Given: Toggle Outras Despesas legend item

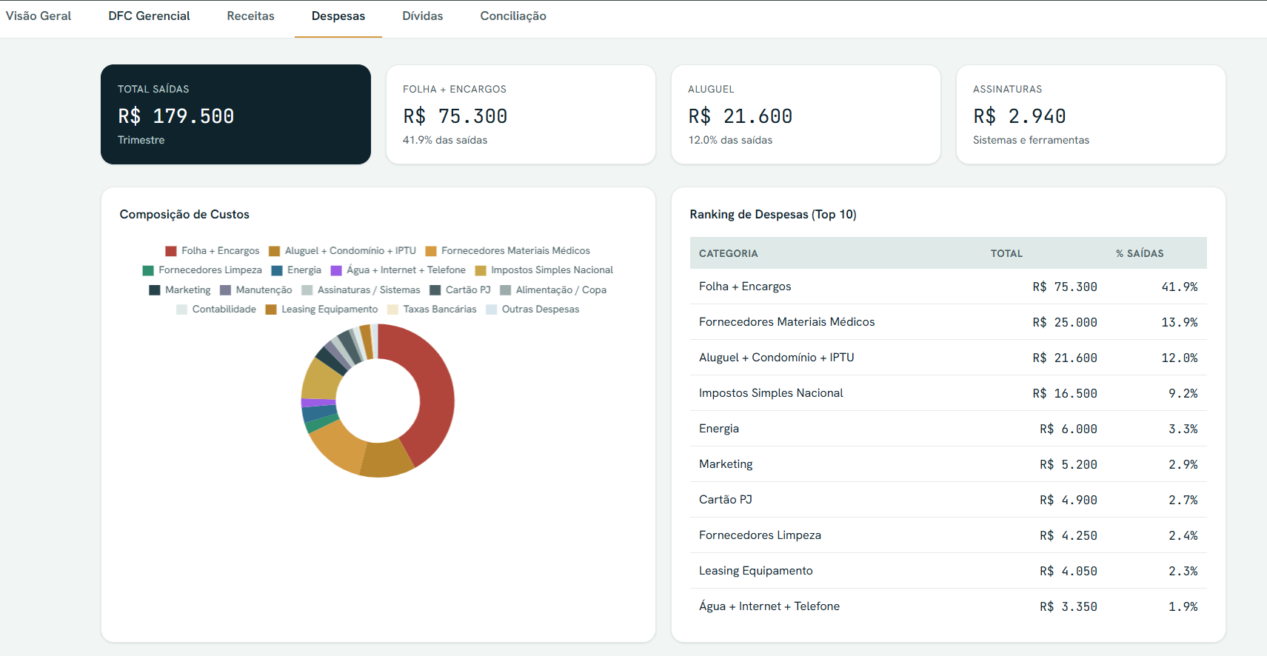Looking at the screenshot, I should pos(532,309).
